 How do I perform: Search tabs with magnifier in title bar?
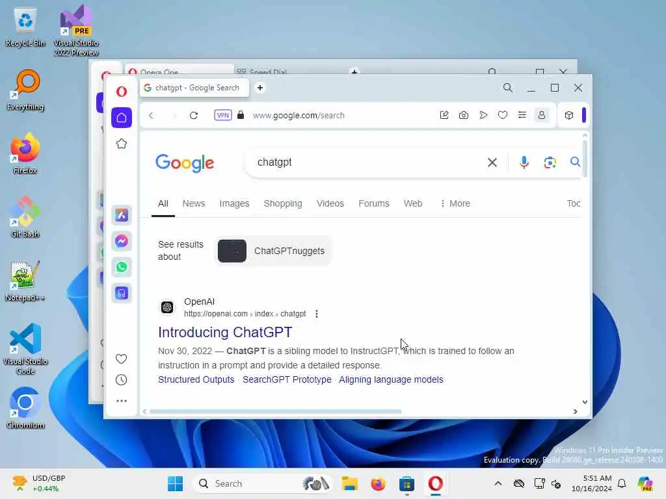[x=507, y=88]
